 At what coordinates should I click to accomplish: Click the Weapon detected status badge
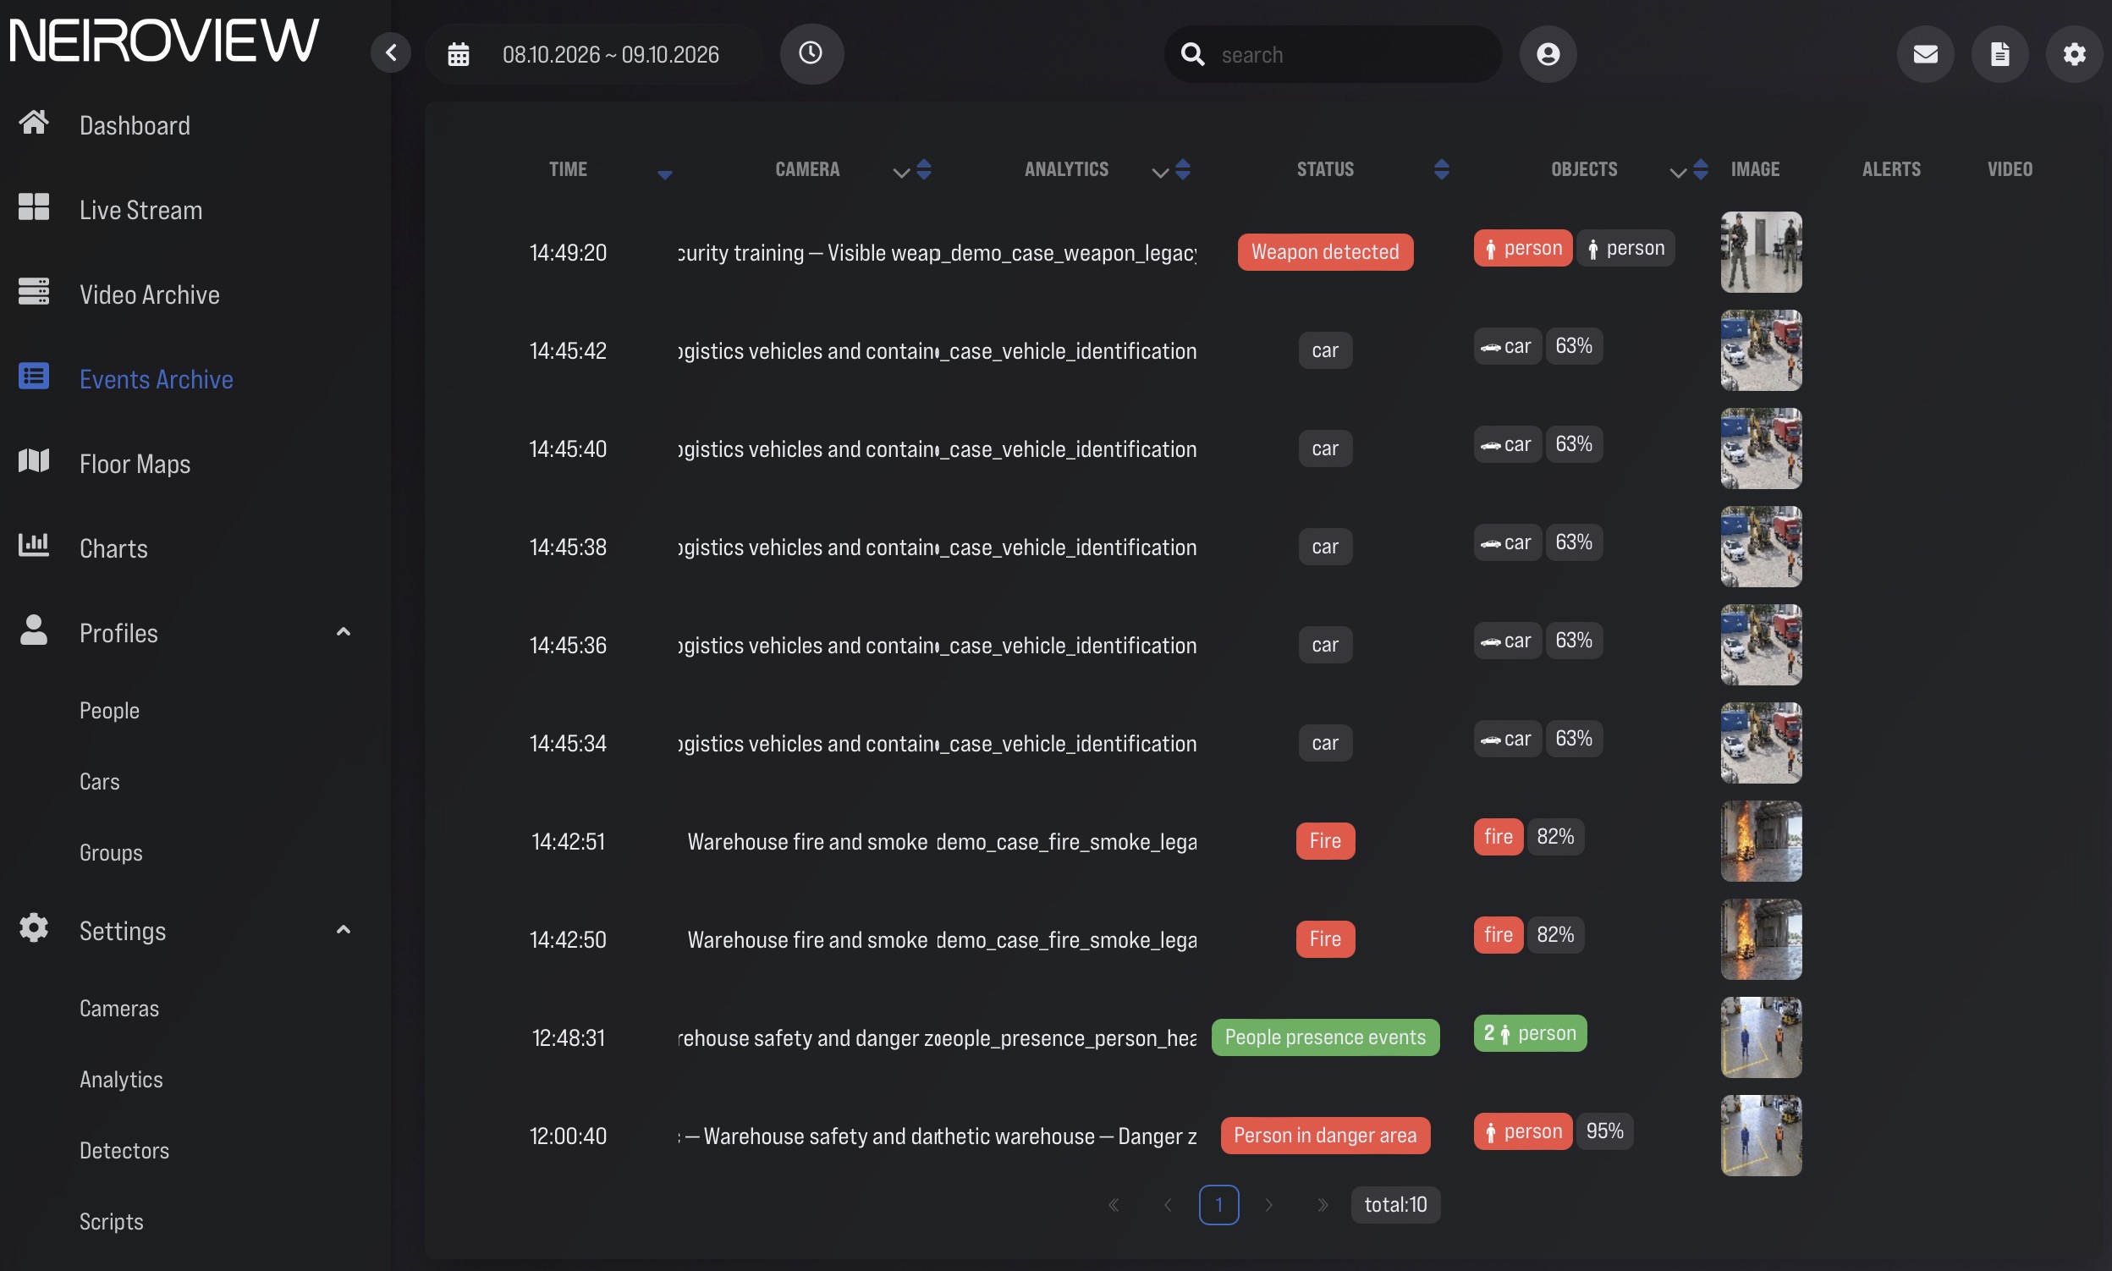[x=1325, y=252]
